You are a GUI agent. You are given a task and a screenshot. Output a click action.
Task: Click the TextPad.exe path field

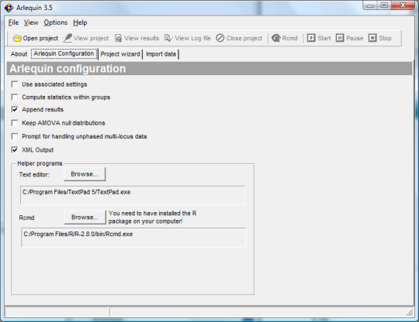tap(133, 195)
